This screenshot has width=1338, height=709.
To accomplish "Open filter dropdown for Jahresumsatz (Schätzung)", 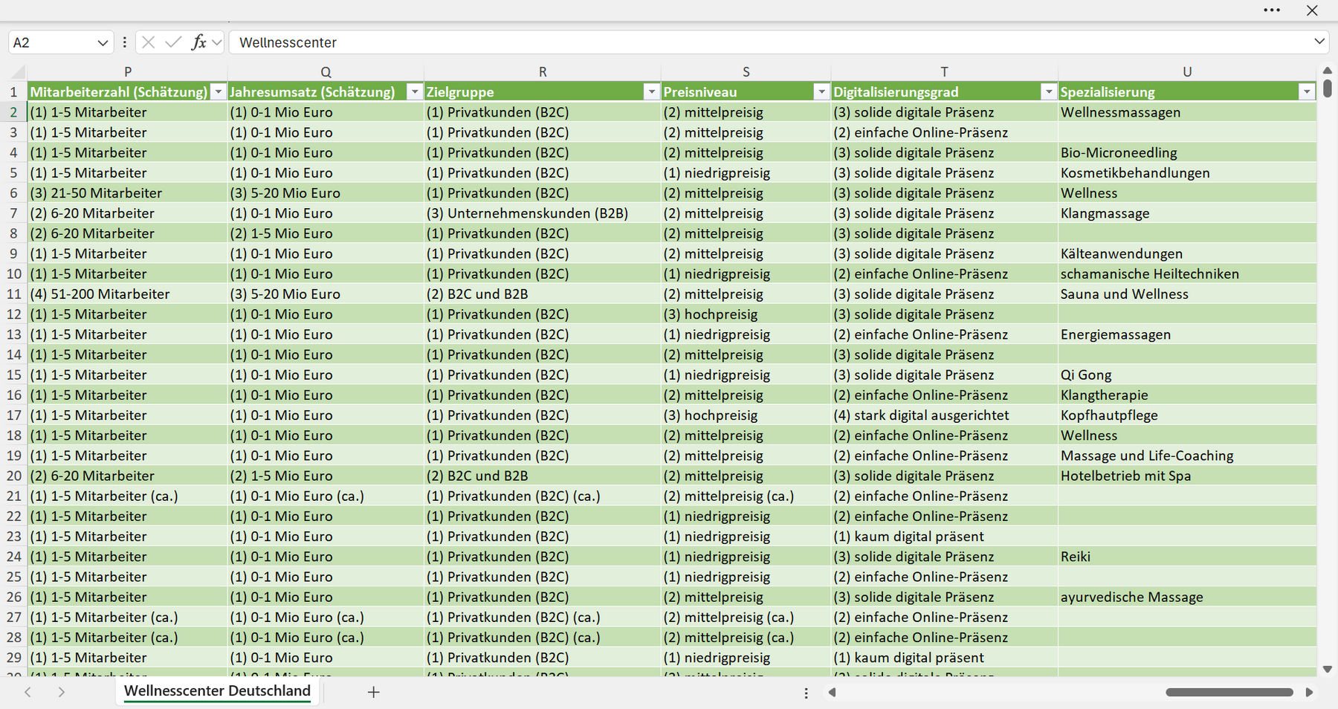I will click(x=415, y=92).
